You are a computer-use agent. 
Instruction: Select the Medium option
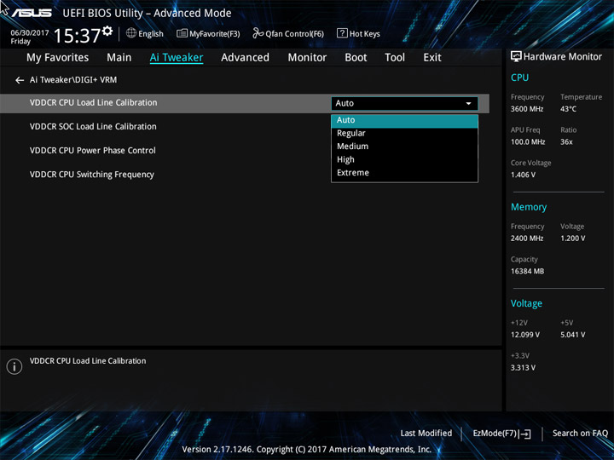tap(404, 147)
